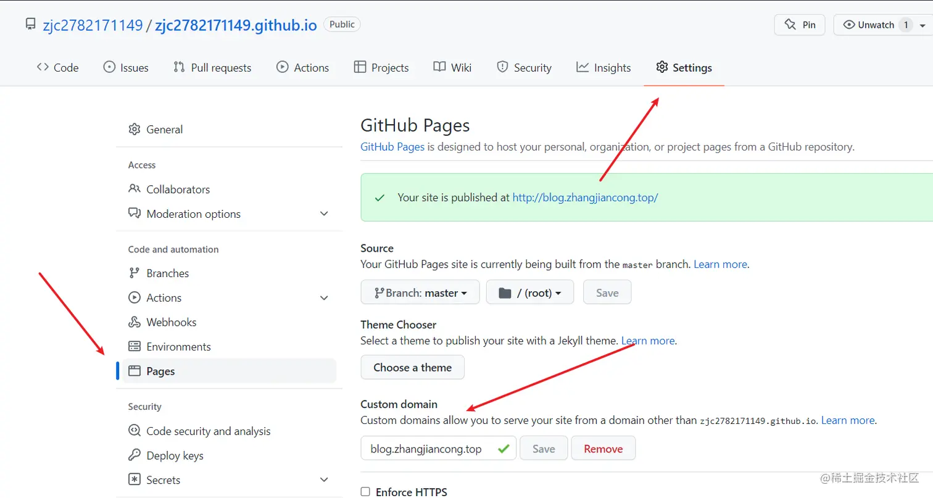Expand Moderation options chevron
This screenshot has height=498, width=933.
coord(324,214)
